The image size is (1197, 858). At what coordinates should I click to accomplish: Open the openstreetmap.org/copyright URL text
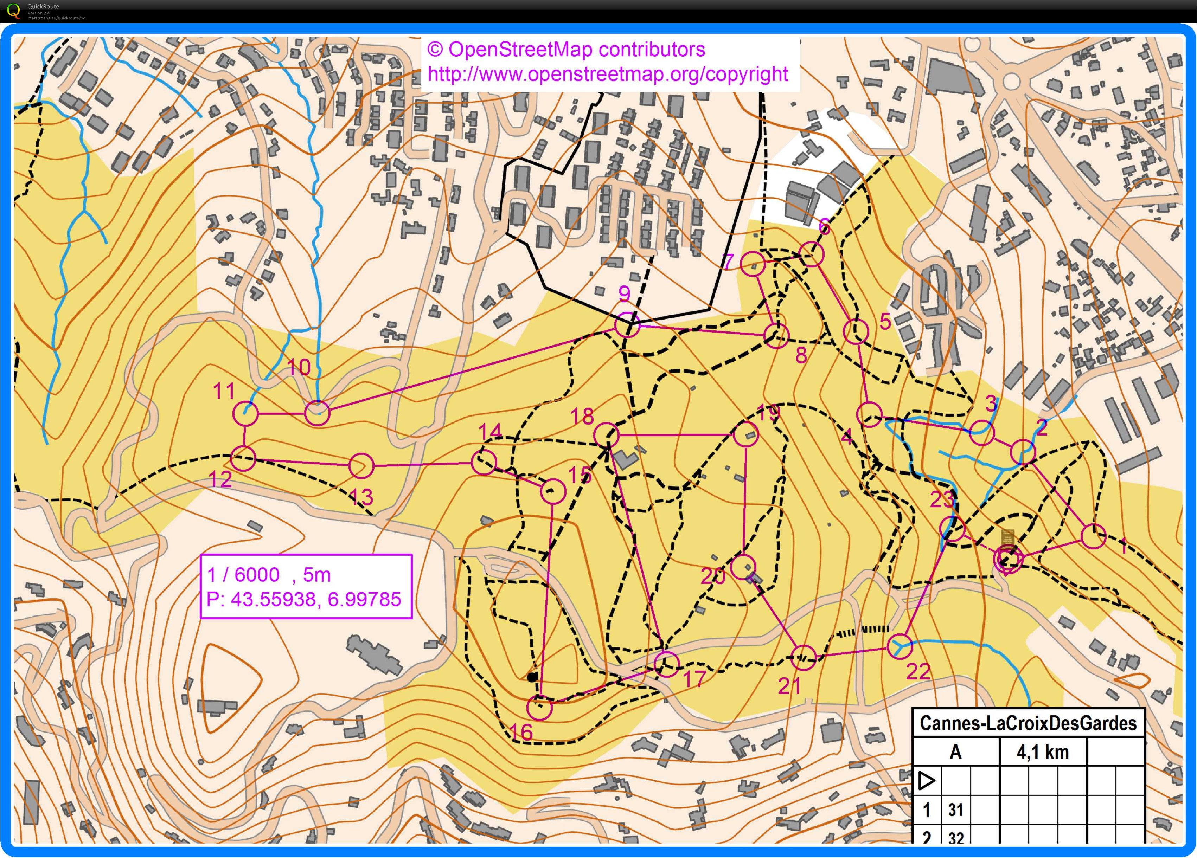608,74
